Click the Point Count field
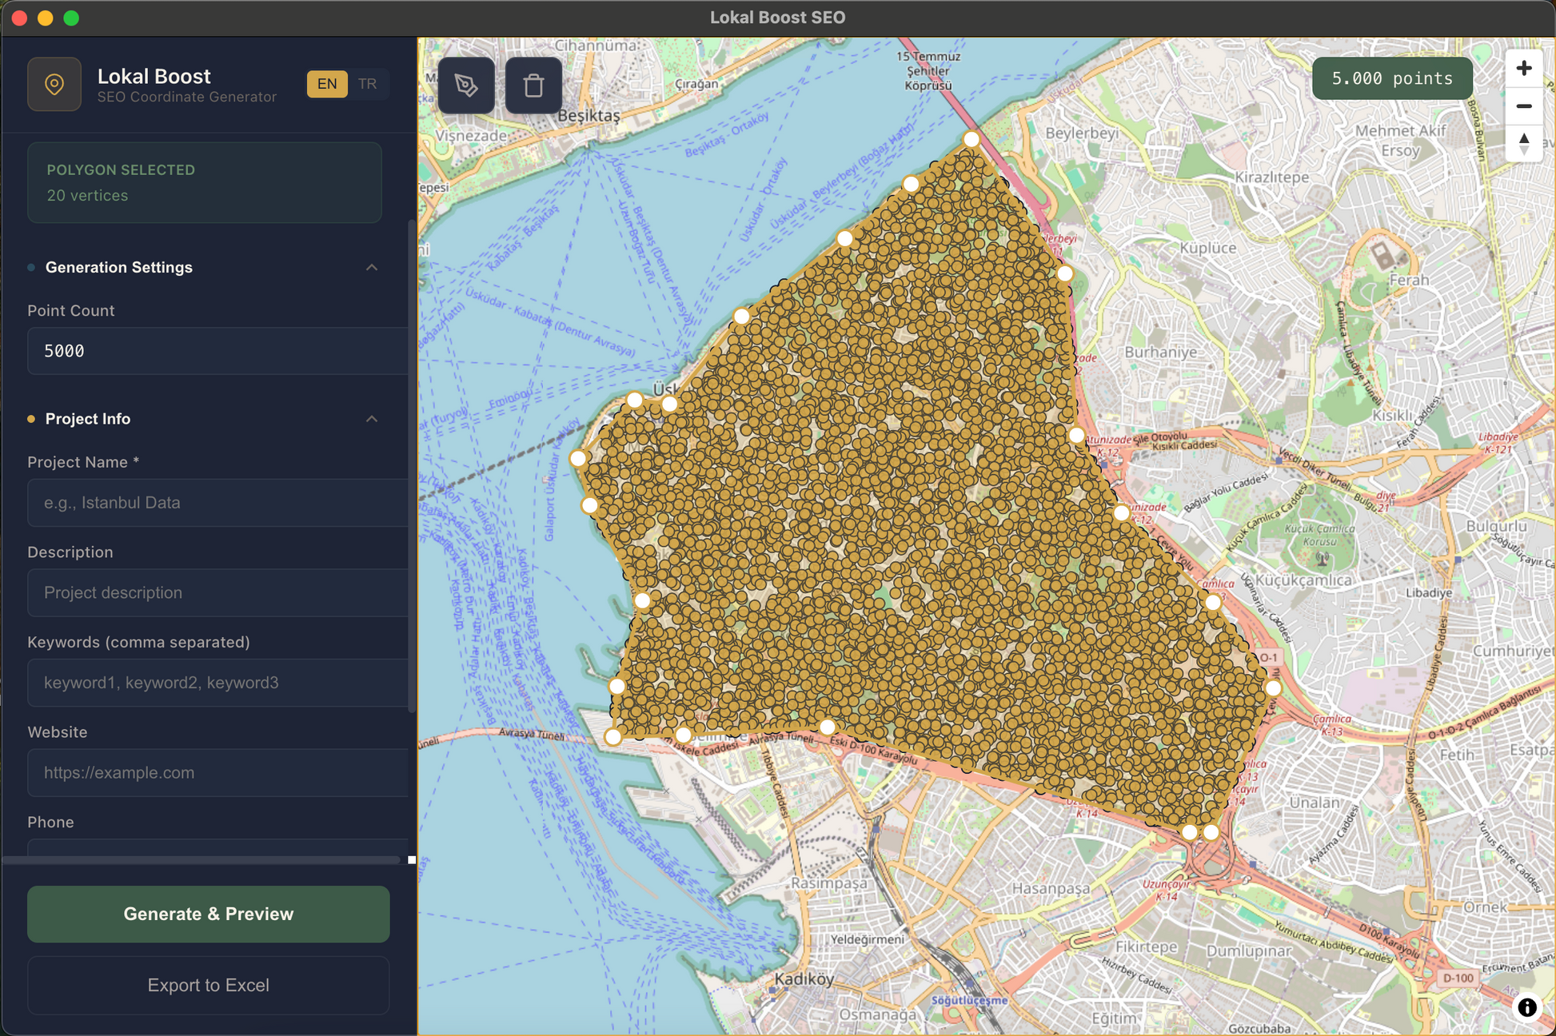1556x1036 pixels. (217, 351)
